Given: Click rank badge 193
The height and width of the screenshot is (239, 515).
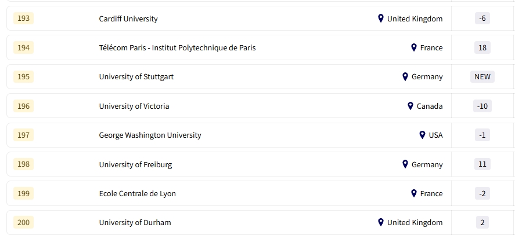Looking at the screenshot, I should [x=23, y=19].
